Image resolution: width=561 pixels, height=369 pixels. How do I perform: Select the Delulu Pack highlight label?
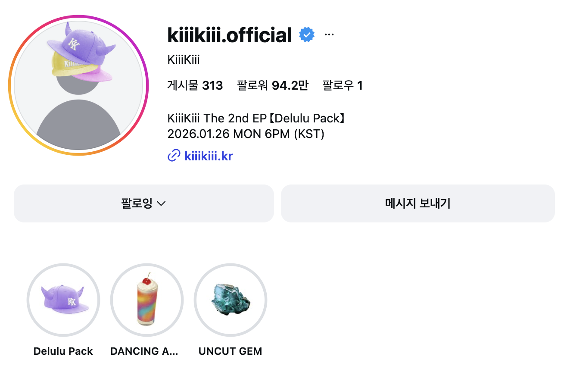point(63,351)
